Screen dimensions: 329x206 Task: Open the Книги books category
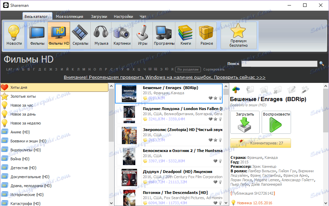(x=186, y=35)
